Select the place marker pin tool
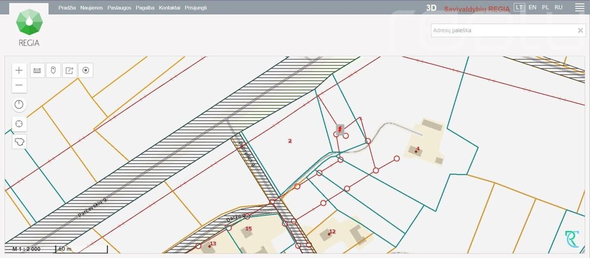590x258 pixels. pyautogui.click(x=53, y=70)
